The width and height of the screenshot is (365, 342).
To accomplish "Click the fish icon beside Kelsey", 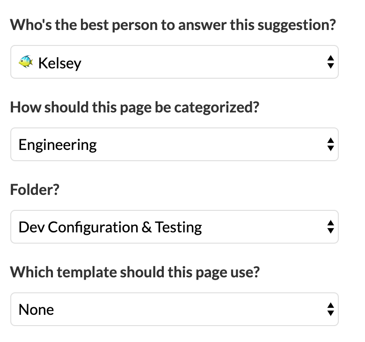I will tap(26, 62).
